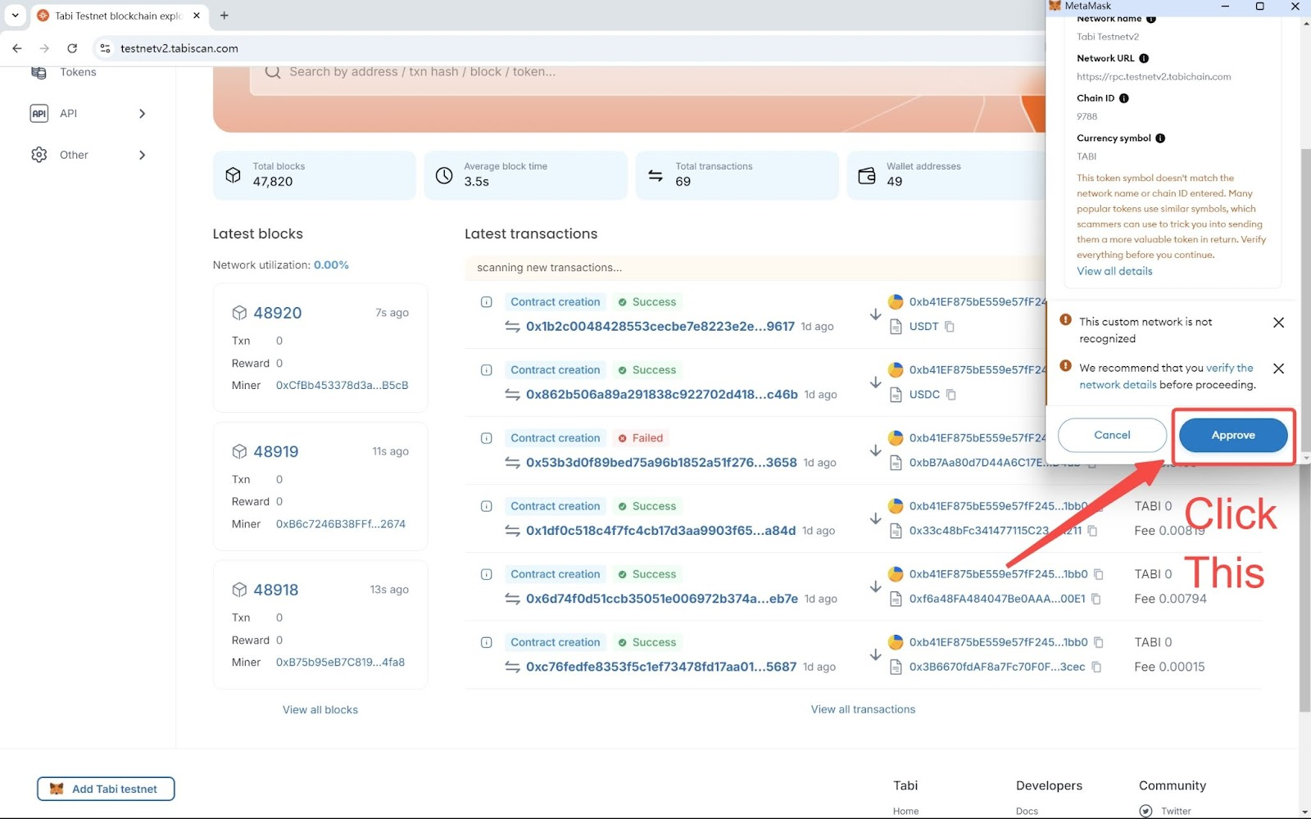Reload the Tabiscan page

coord(72,48)
